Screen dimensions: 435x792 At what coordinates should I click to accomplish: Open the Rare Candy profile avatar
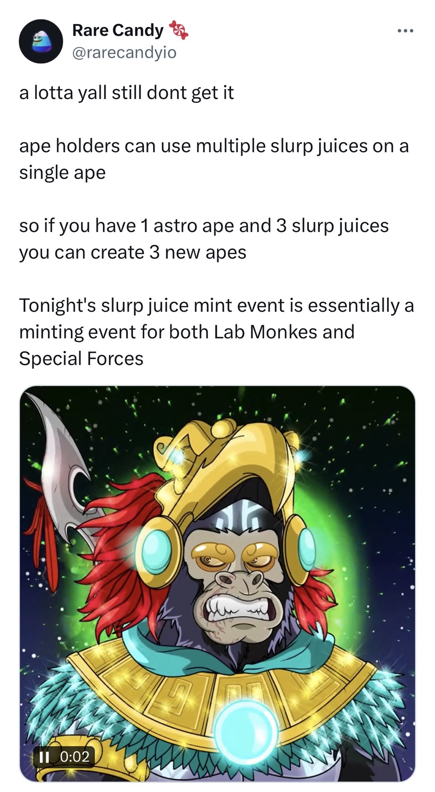(x=41, y=41)
